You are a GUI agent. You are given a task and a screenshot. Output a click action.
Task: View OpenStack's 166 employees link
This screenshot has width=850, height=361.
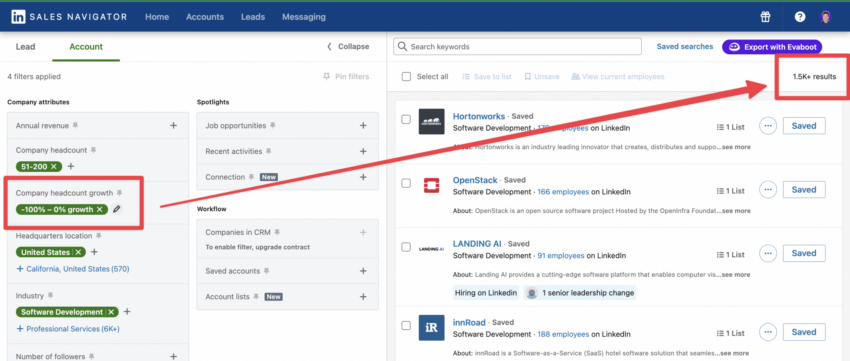click(x=563, y=192)
